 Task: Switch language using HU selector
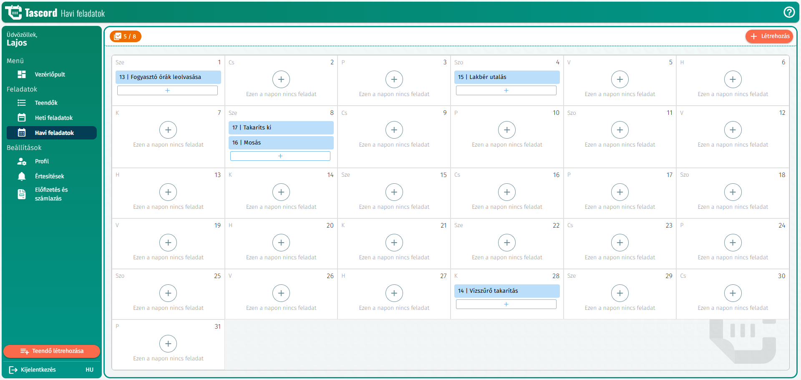pyautogui.click(x=89, y=370)
